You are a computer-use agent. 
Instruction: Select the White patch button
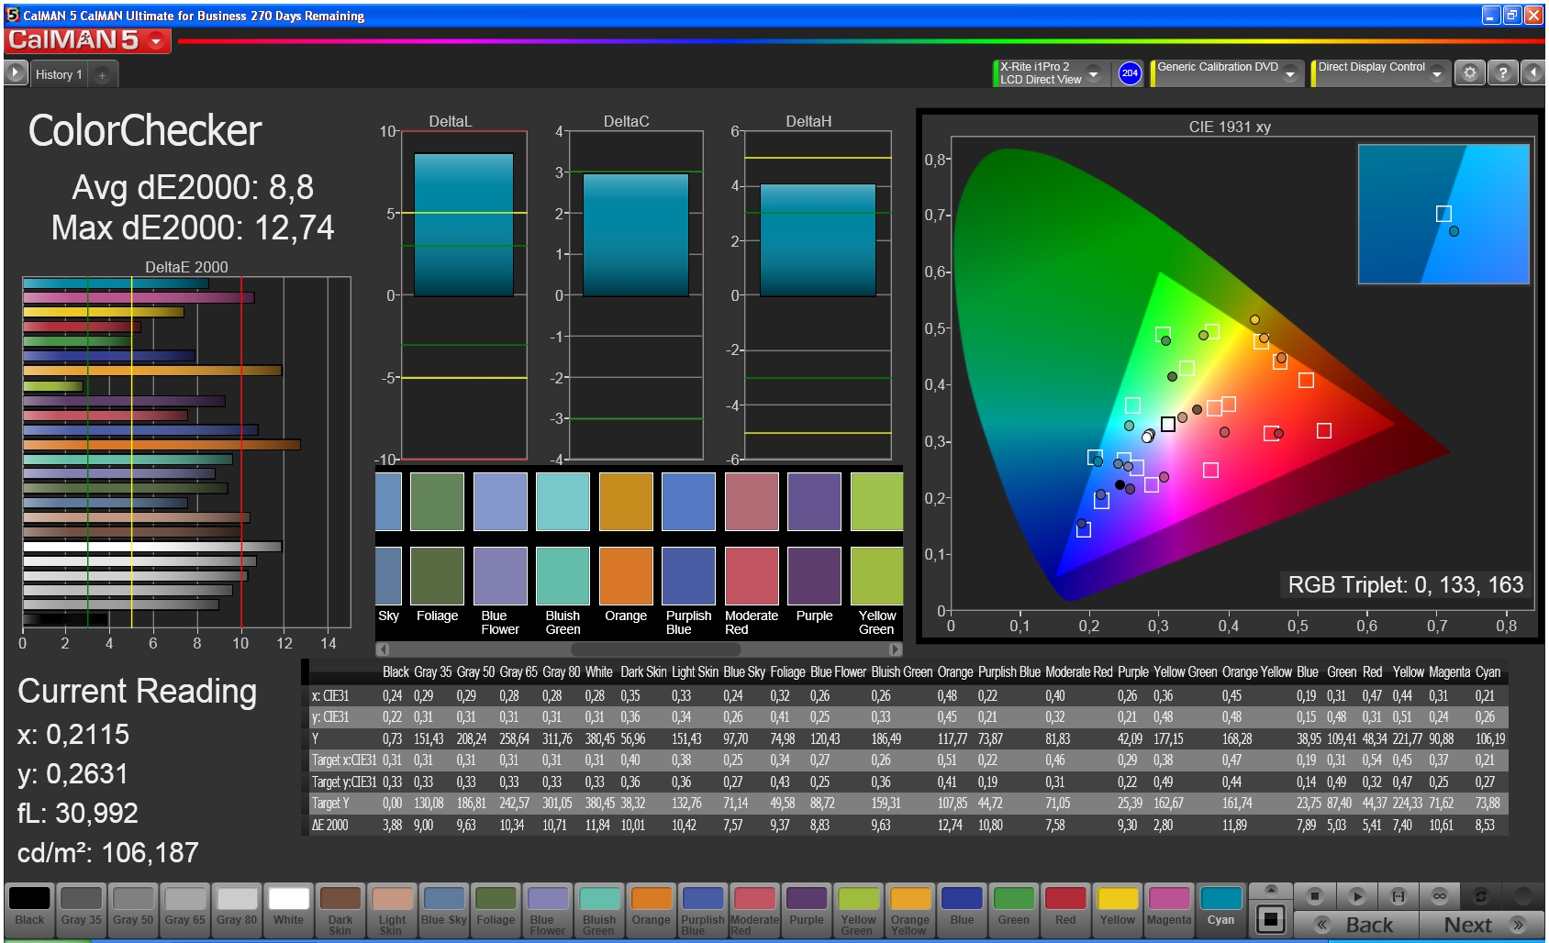pyautogui.click(x=288, y=910)
